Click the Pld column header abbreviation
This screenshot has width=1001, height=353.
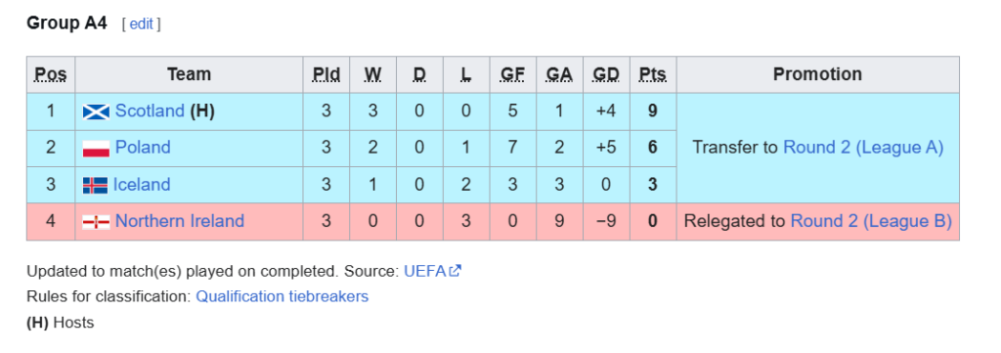326,74
